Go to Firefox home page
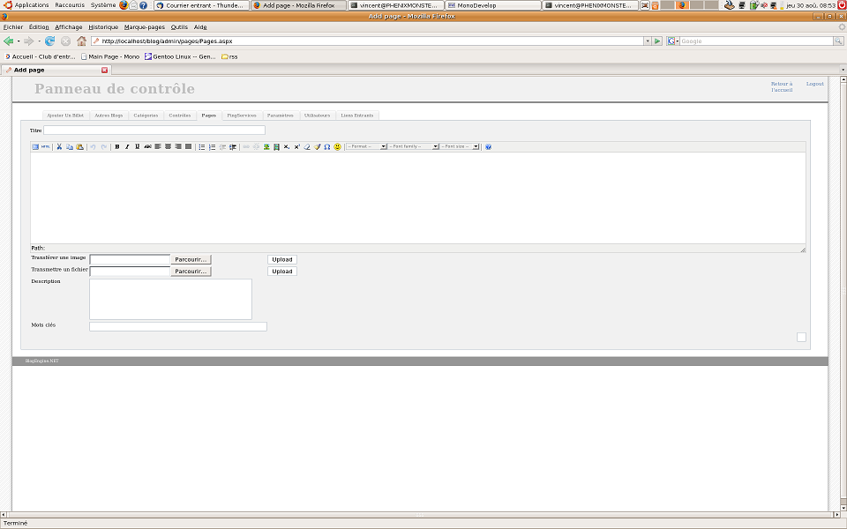Viewport: 847px width, 529px height. [81, 41]
